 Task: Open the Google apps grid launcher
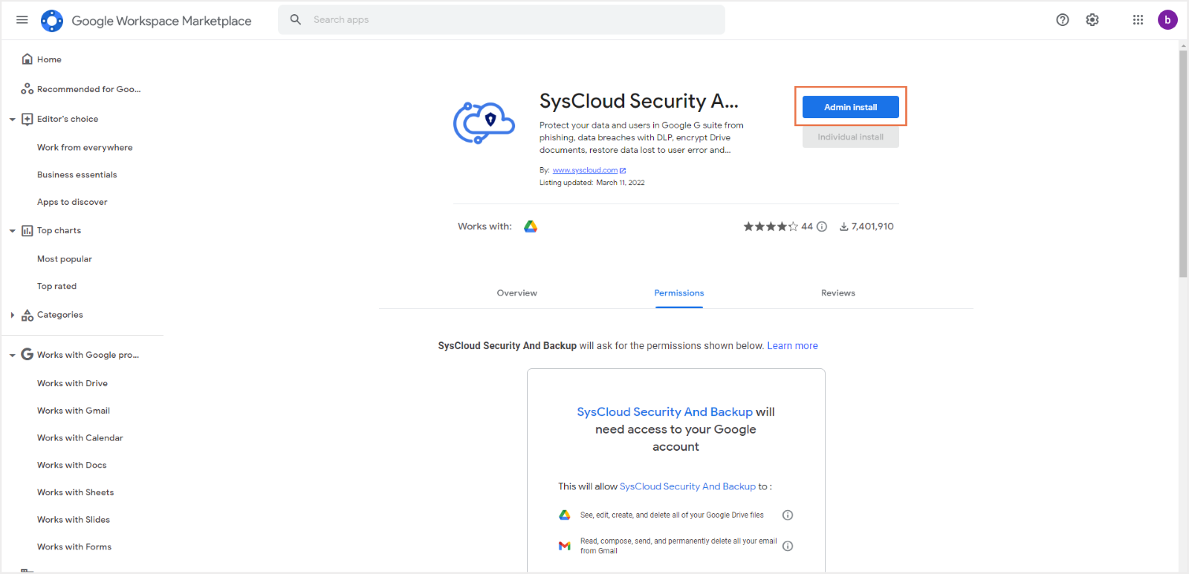pos(1138,20)
